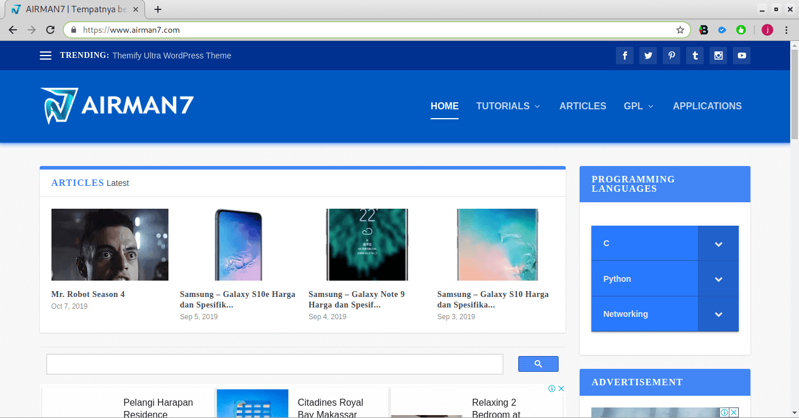Click the browser forward arrow
The image size is (799, 418).
click(x=32, y=30)
